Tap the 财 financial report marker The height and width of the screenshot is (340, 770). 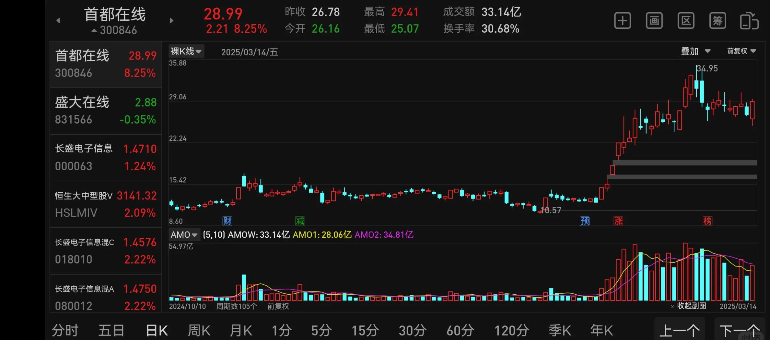pyautogui.click(x=227, y=221)
